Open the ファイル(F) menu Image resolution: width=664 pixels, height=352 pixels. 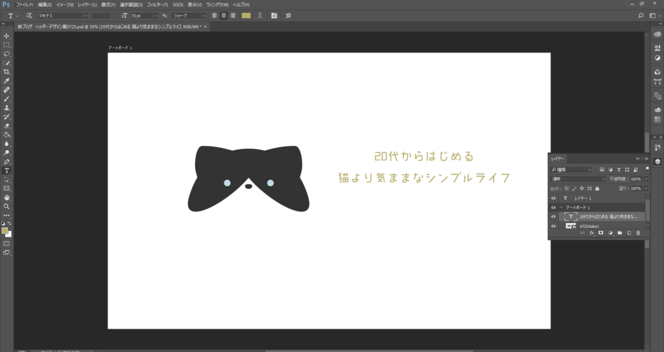point(25,5)
